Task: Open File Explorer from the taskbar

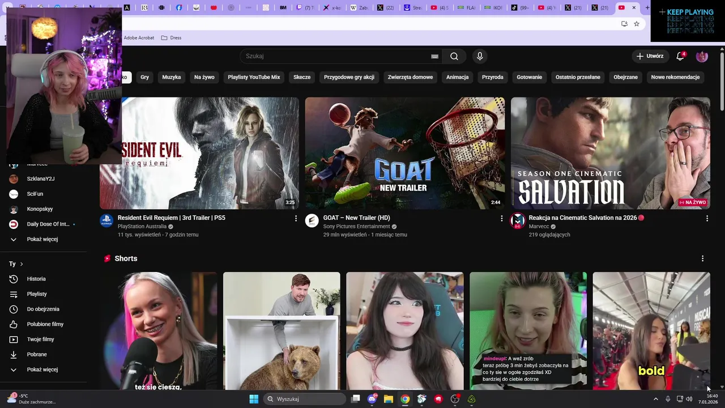Action: [x=389, y=399]
